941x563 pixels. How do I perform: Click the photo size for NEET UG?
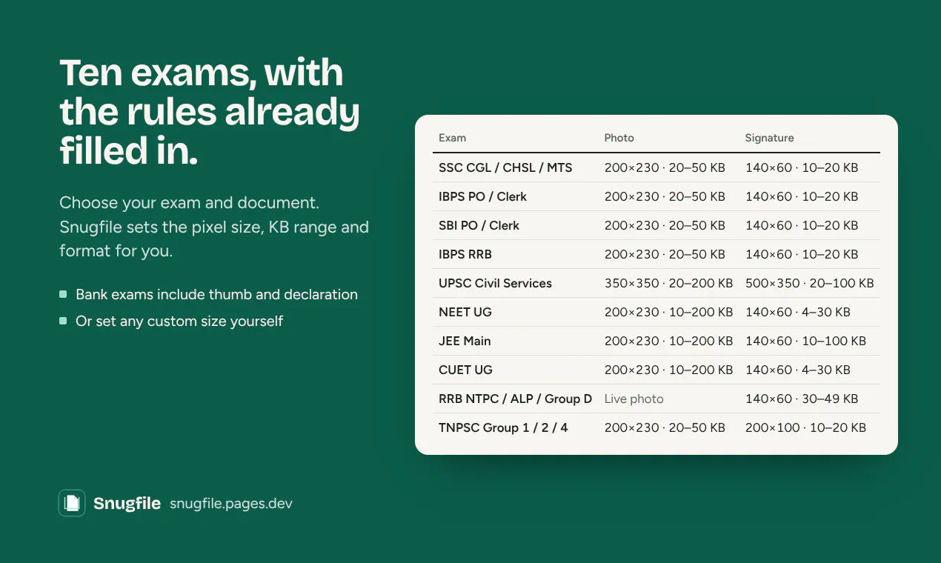(x=668, y=312)
